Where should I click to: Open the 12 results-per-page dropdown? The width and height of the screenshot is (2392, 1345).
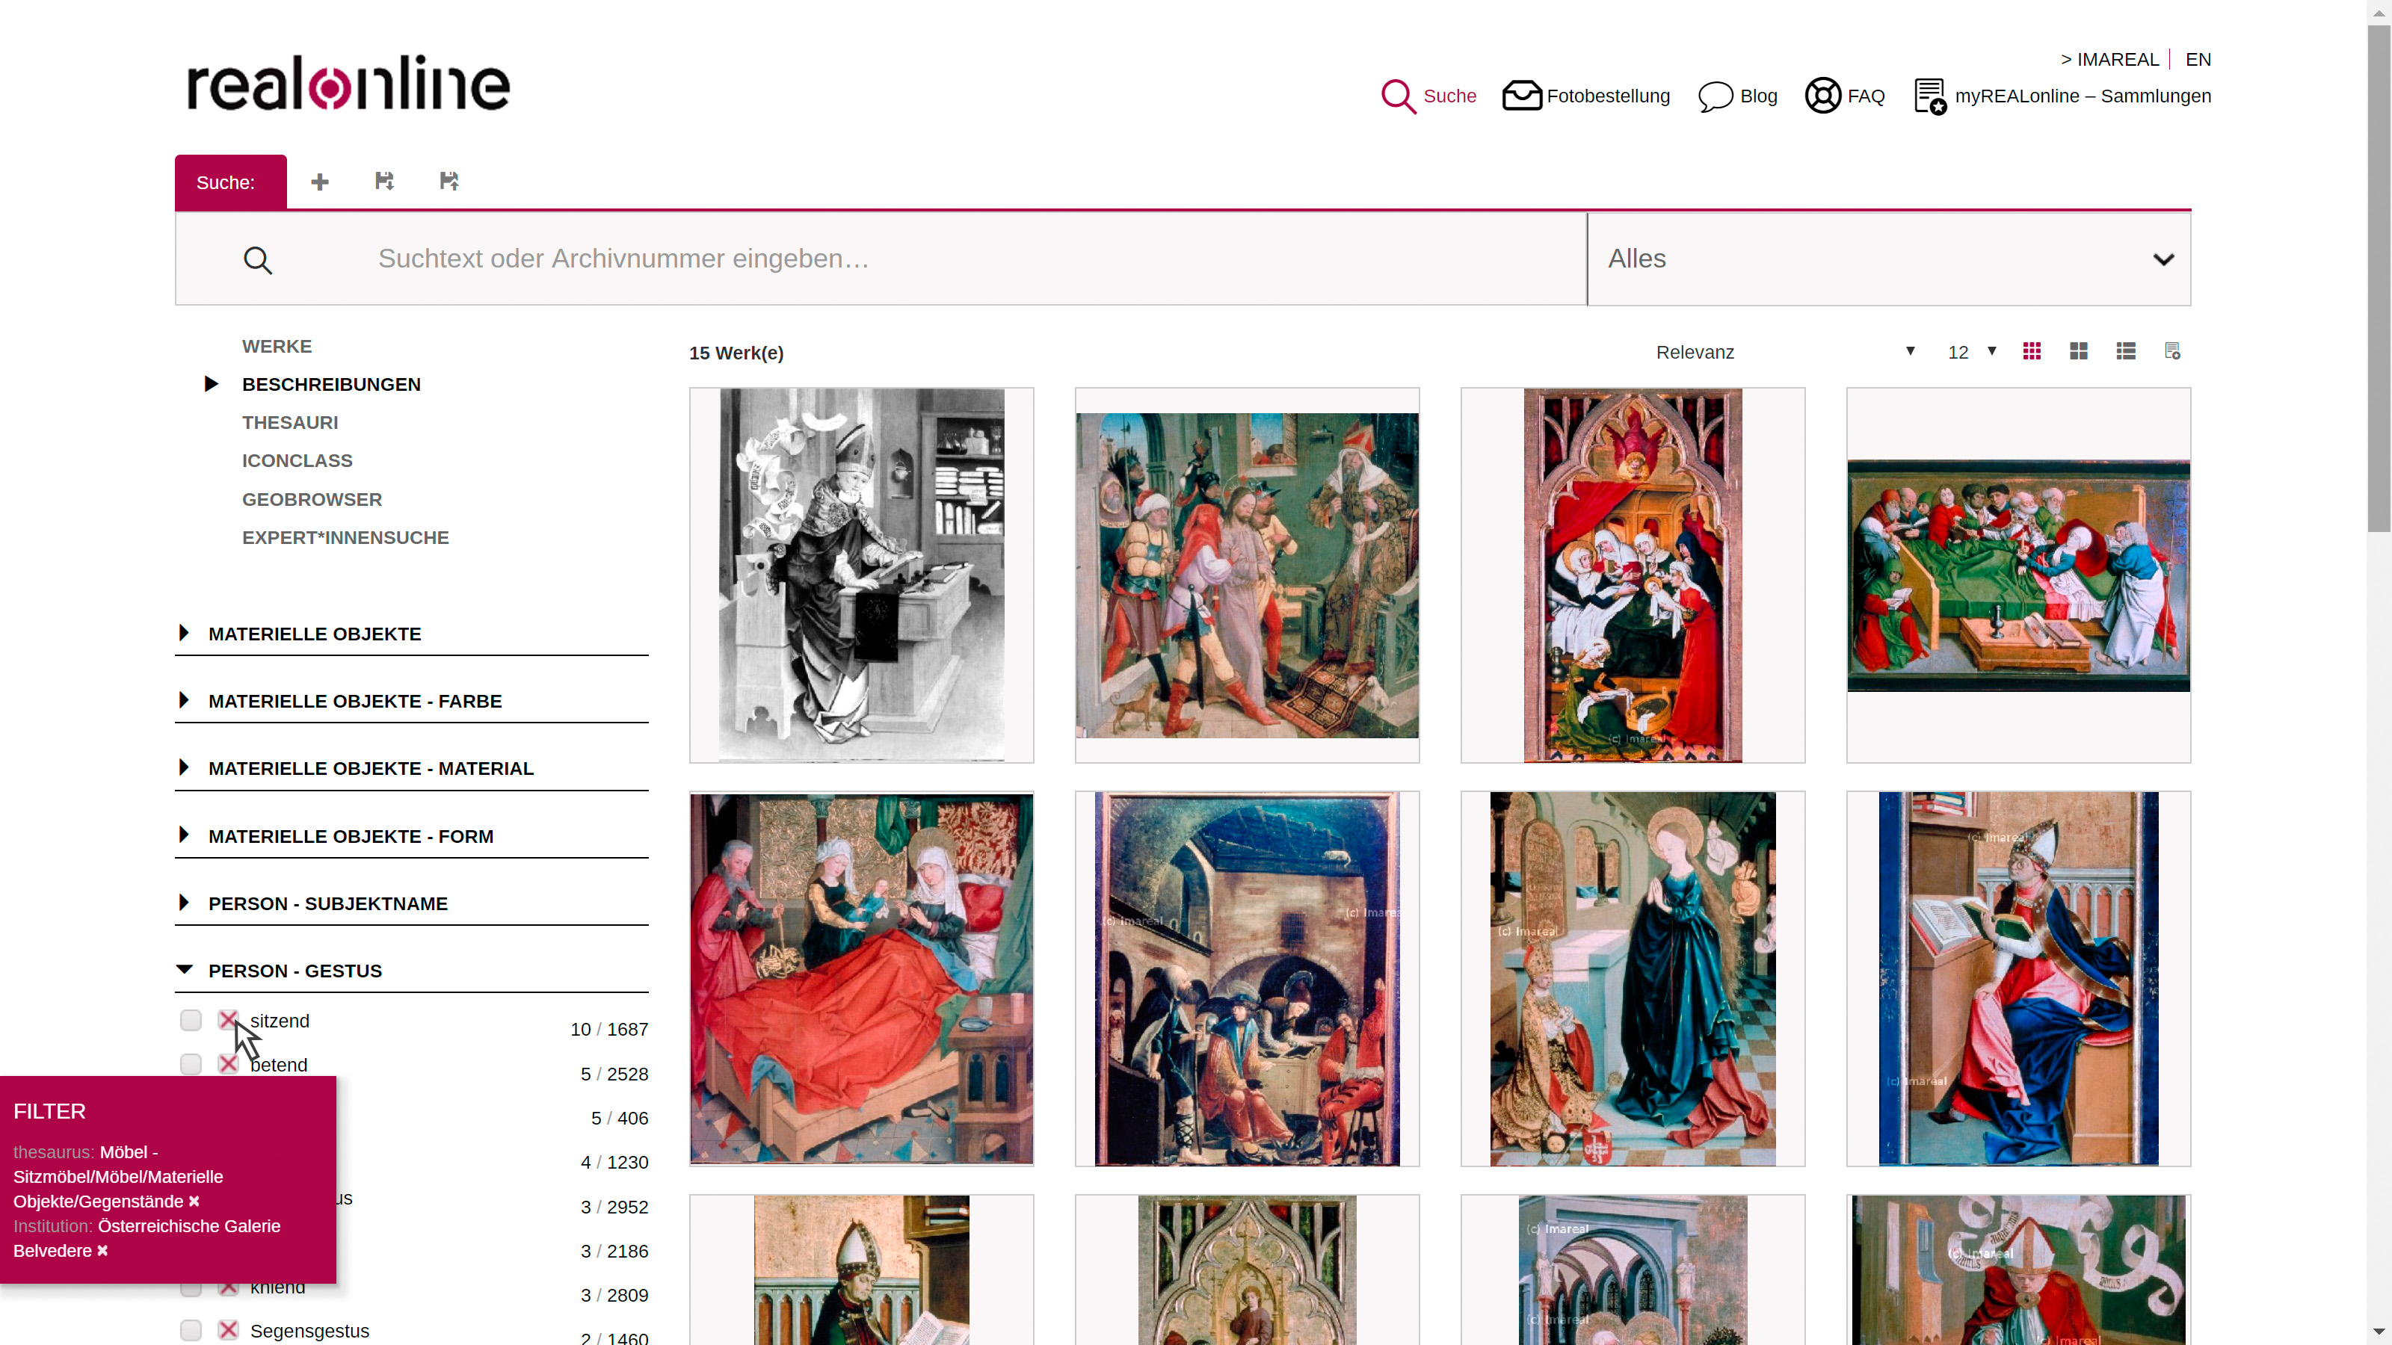(x=1973, y=352)
